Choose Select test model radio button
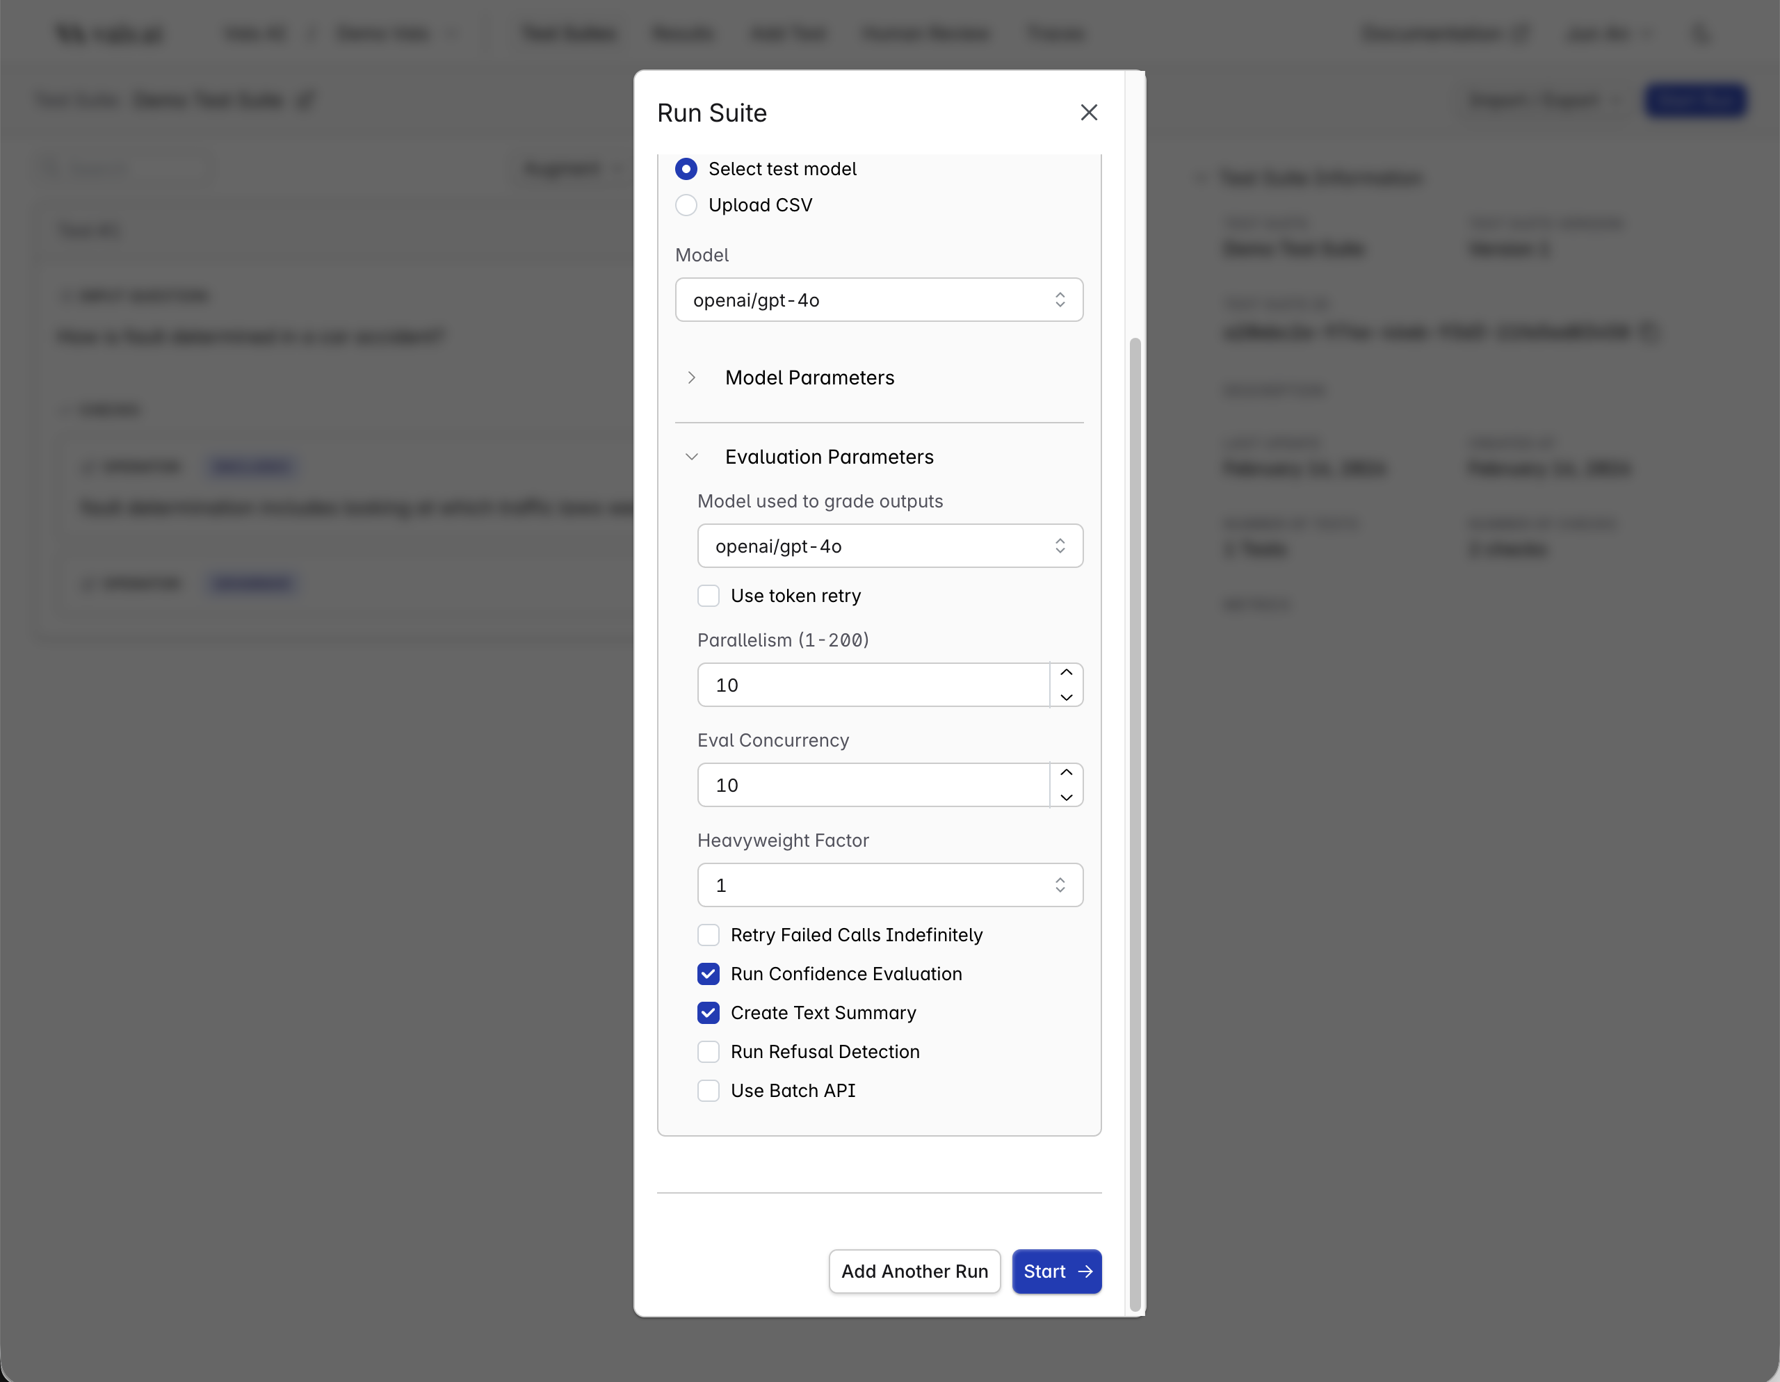The image size is (1780, 1382). (686, 169)
